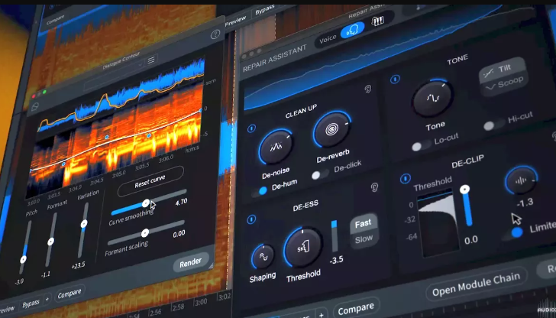Image resolution: width=556 pixels, height=318 pixels.
Task: Solo De-ess with ear icon
Action: 374,187
